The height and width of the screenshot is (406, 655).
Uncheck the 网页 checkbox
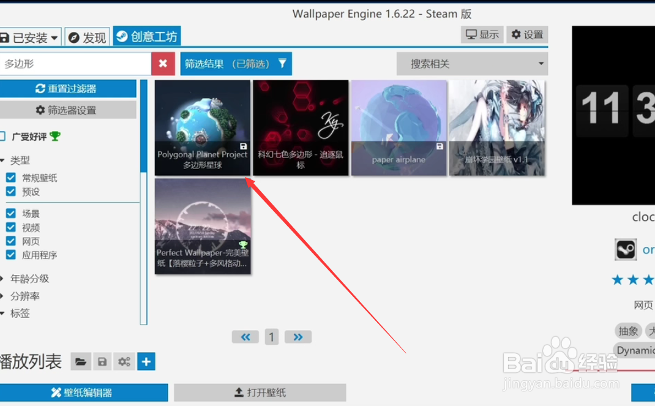(x=11, y=241)
